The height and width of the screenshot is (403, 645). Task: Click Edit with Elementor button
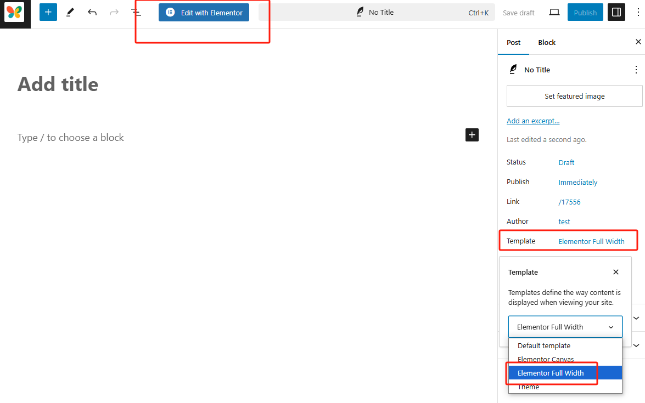(204, 13)
